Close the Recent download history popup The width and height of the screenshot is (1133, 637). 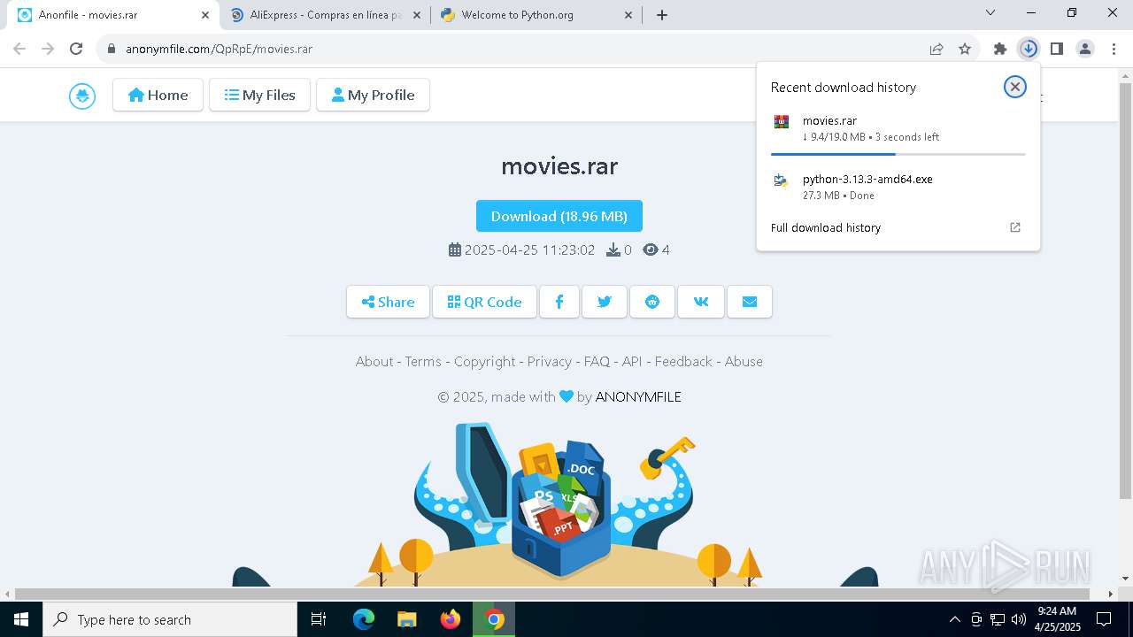(1015, 87)
